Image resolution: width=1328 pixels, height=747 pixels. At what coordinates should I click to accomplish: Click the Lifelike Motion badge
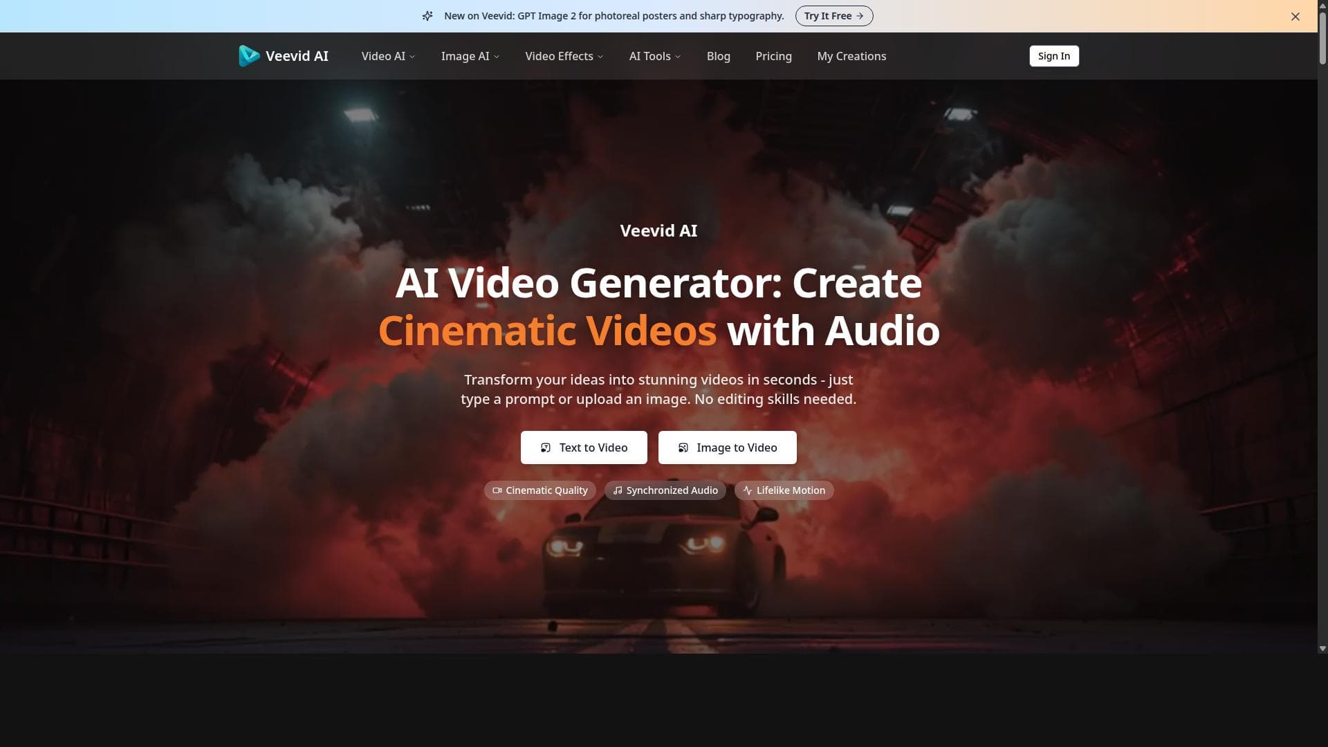click(784, 490)
